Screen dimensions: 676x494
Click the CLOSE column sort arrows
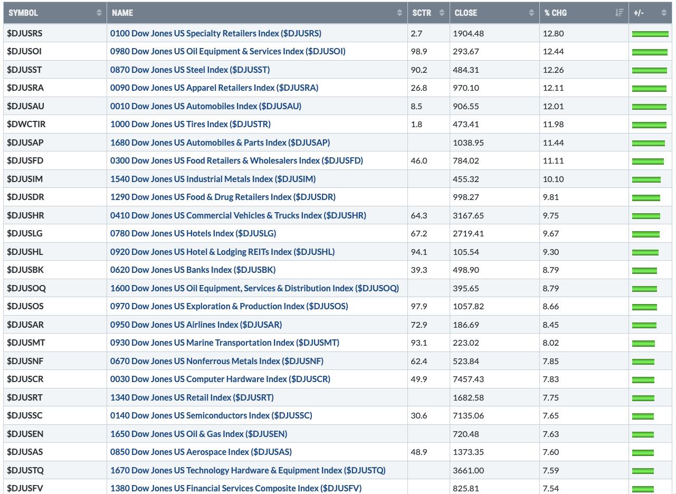(x=531, y=13)
